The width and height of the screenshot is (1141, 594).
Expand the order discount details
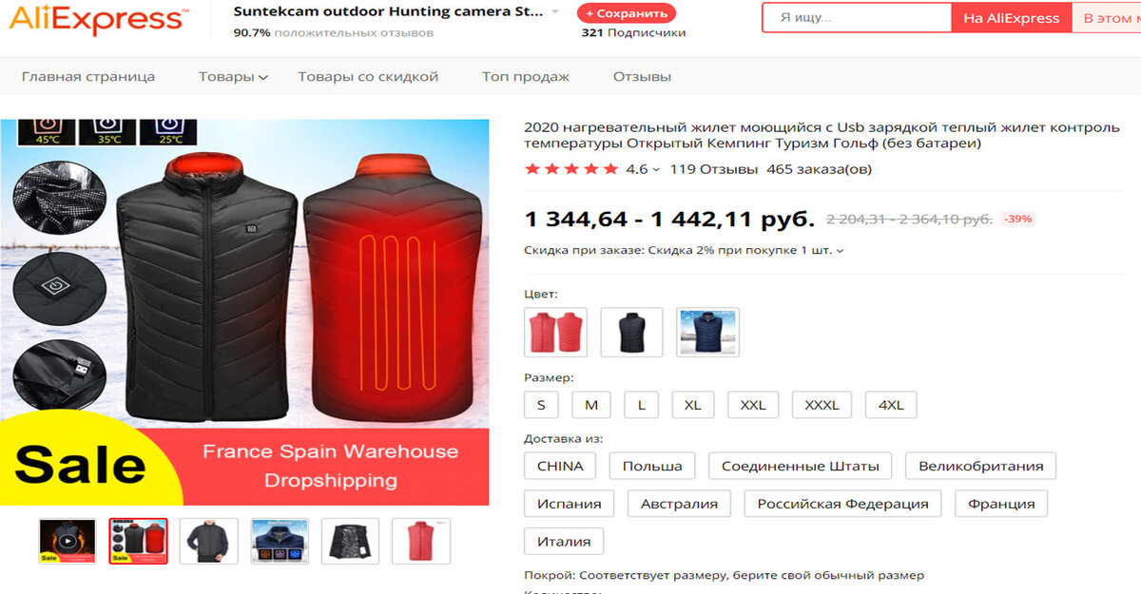pos(684,251)
